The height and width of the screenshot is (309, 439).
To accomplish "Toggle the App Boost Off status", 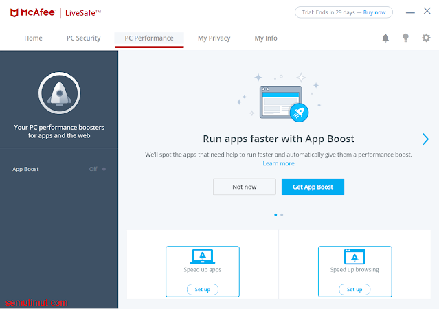I will point(97,169).
